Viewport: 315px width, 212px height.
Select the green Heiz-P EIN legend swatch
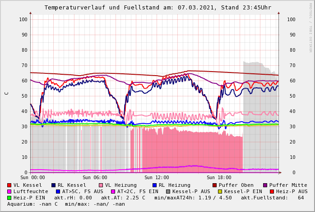pyautogui.click(x=9, y=198)
